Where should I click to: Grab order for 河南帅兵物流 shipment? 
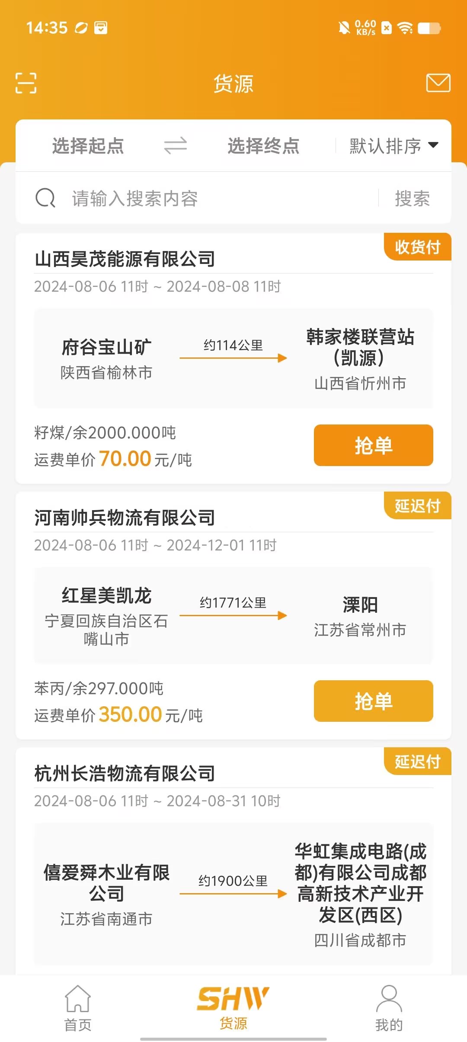pyautogui.click(x=374, y=701)
